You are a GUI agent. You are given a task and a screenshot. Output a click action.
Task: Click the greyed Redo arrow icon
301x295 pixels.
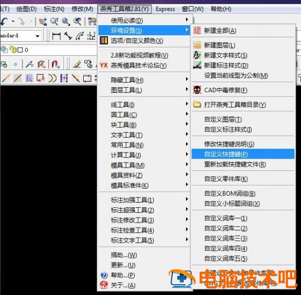point(21,21)
